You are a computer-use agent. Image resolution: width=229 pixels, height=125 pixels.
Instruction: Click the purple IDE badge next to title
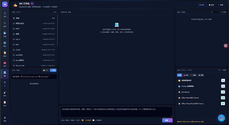click(x=32, y=4)
